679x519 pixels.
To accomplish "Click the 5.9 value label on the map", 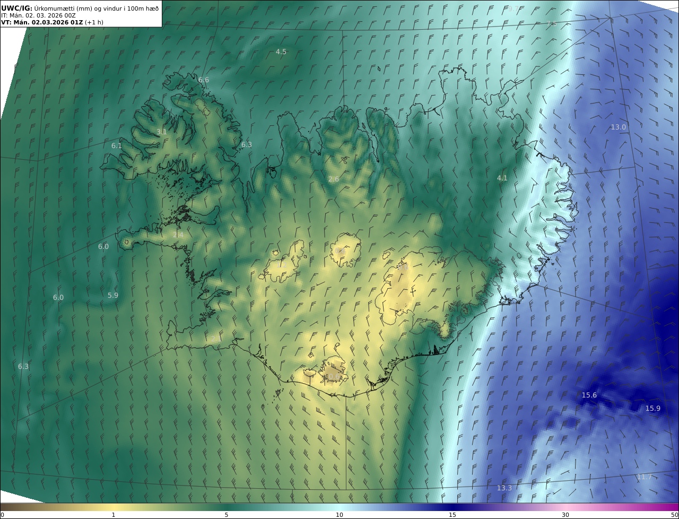I will point(113,295).
